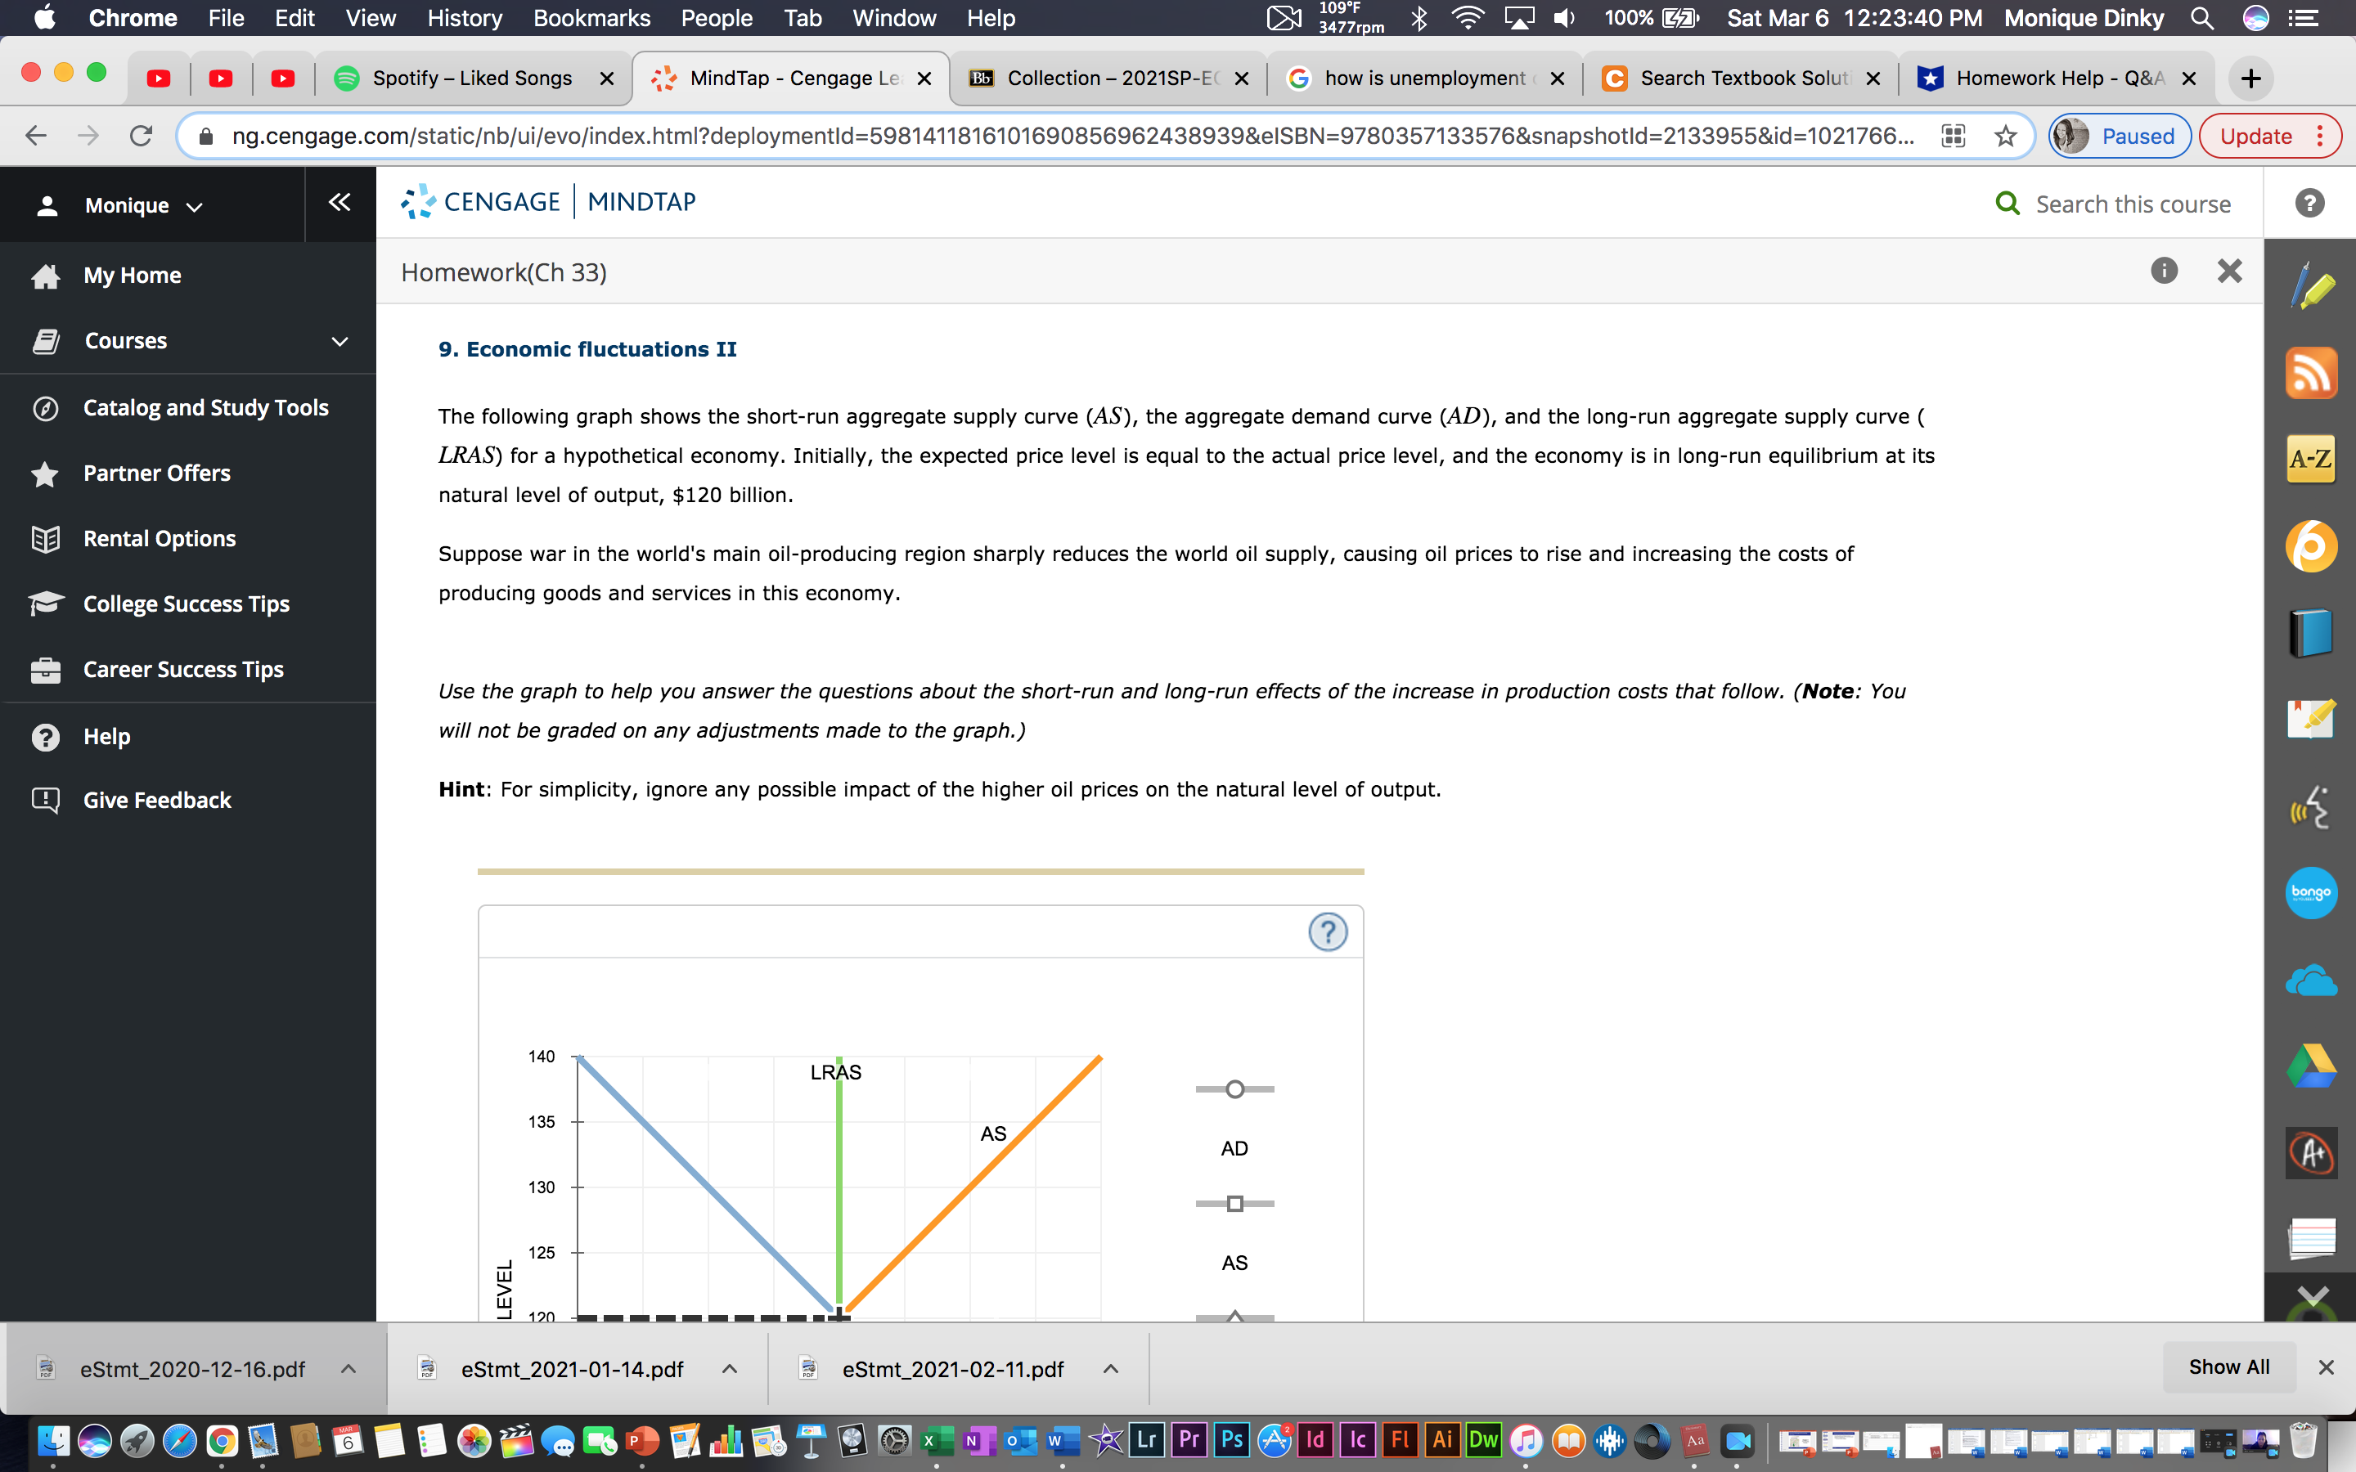Collapse the left navigation with double chevron
Screen dimensions: 2356x1472
click(x=339, y=203)
